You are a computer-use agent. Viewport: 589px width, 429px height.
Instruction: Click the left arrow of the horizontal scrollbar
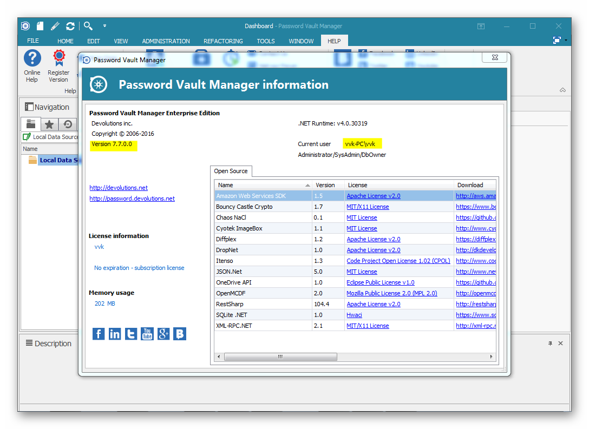click(x=219, y=357)
